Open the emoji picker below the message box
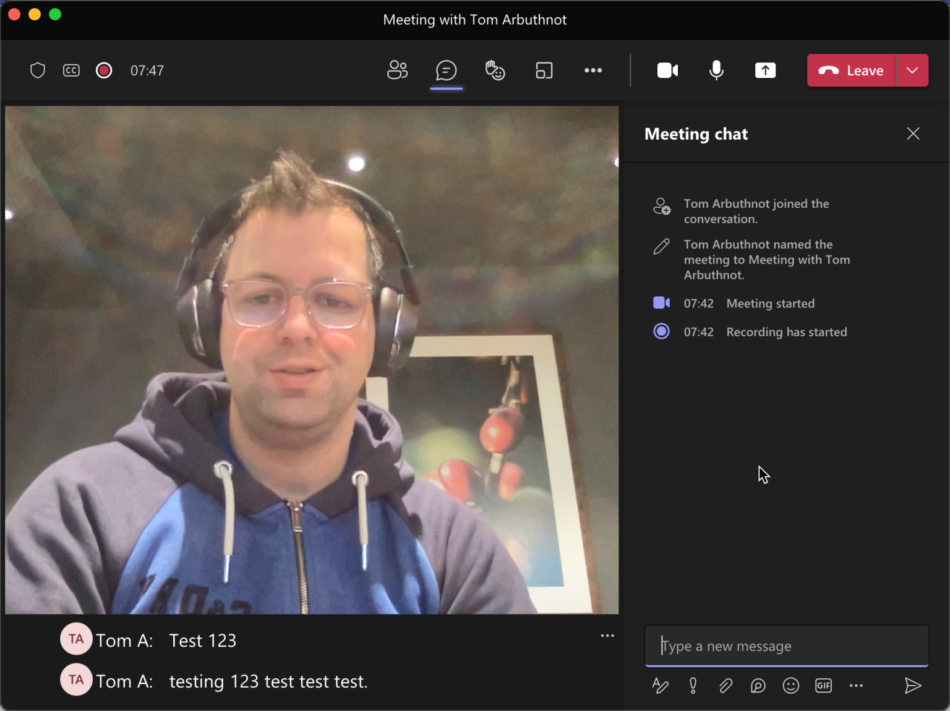 [790, 685]
